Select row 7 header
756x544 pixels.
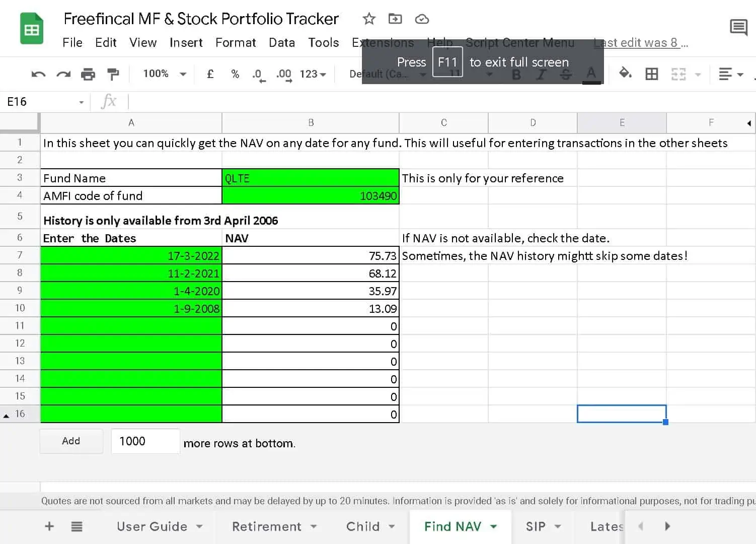20,255
